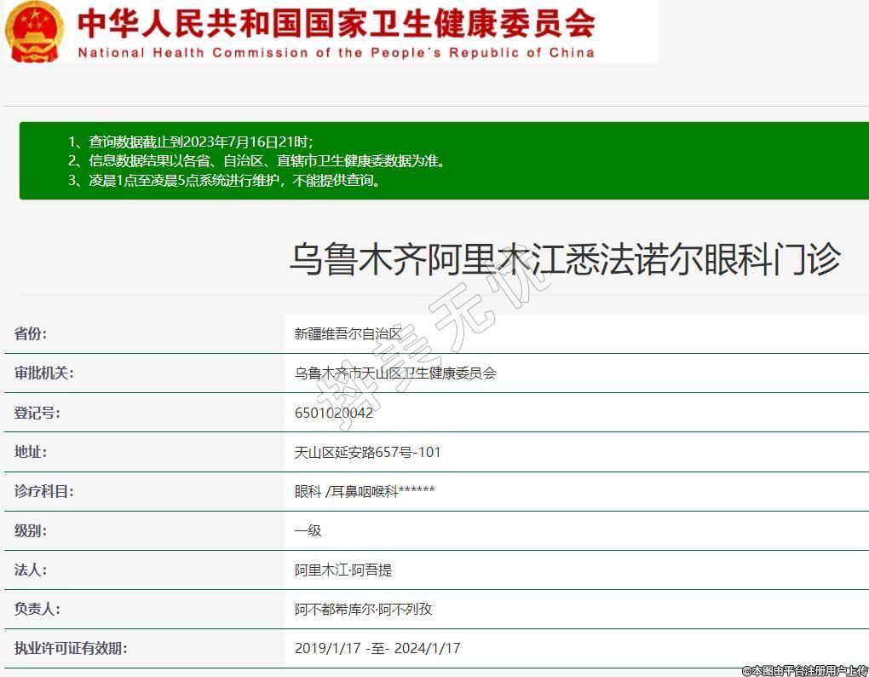This screenshot has width=869, height=677.
Task: Select the address 天山区延安路657号-101
Action: [367, 452]
